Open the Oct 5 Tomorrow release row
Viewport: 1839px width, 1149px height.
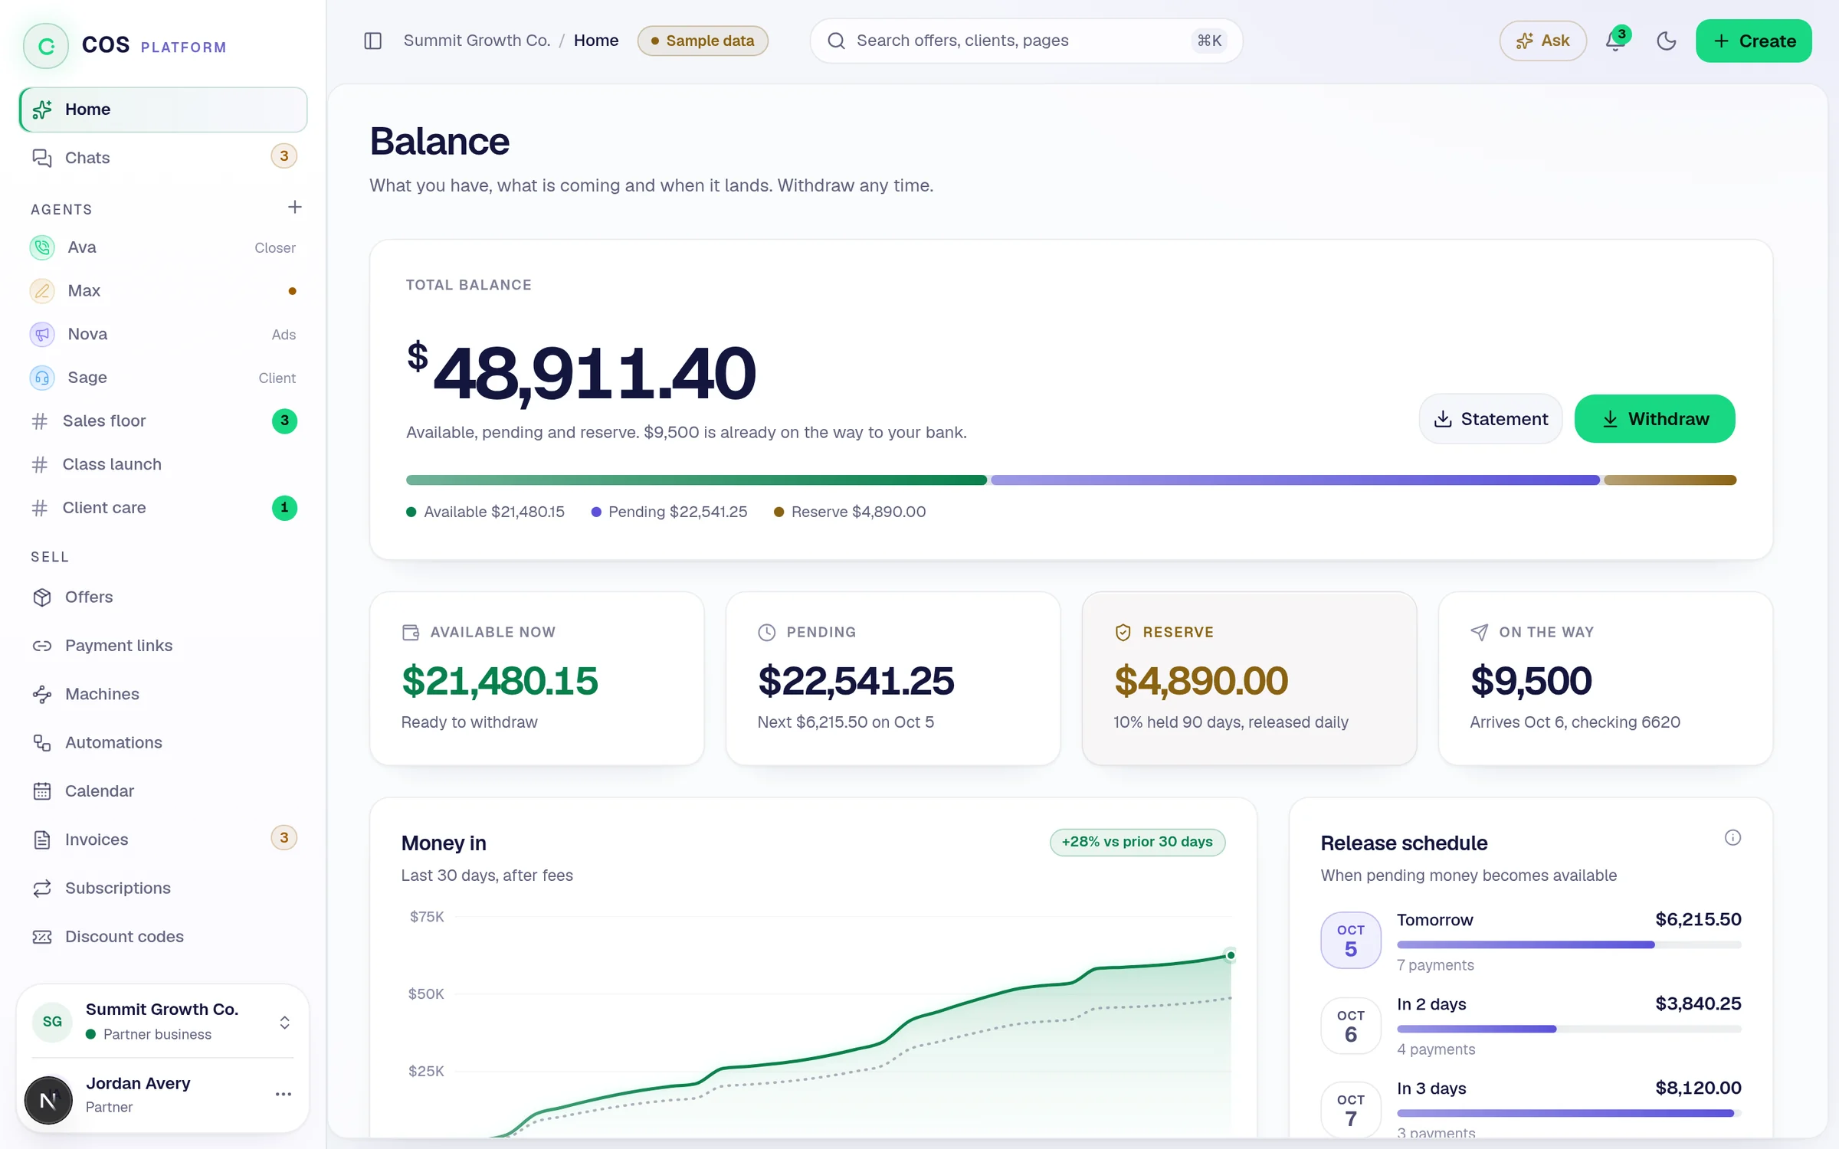(1531, 941)
